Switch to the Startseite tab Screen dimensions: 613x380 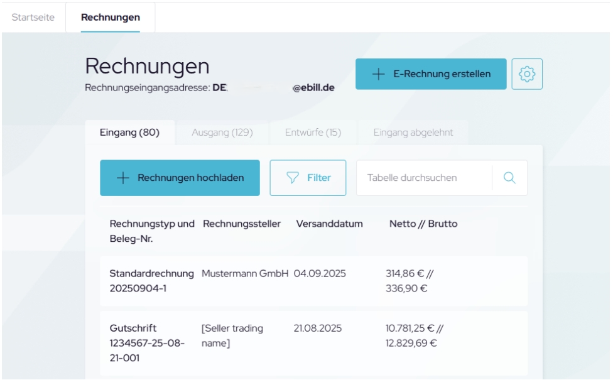[33, 17]
